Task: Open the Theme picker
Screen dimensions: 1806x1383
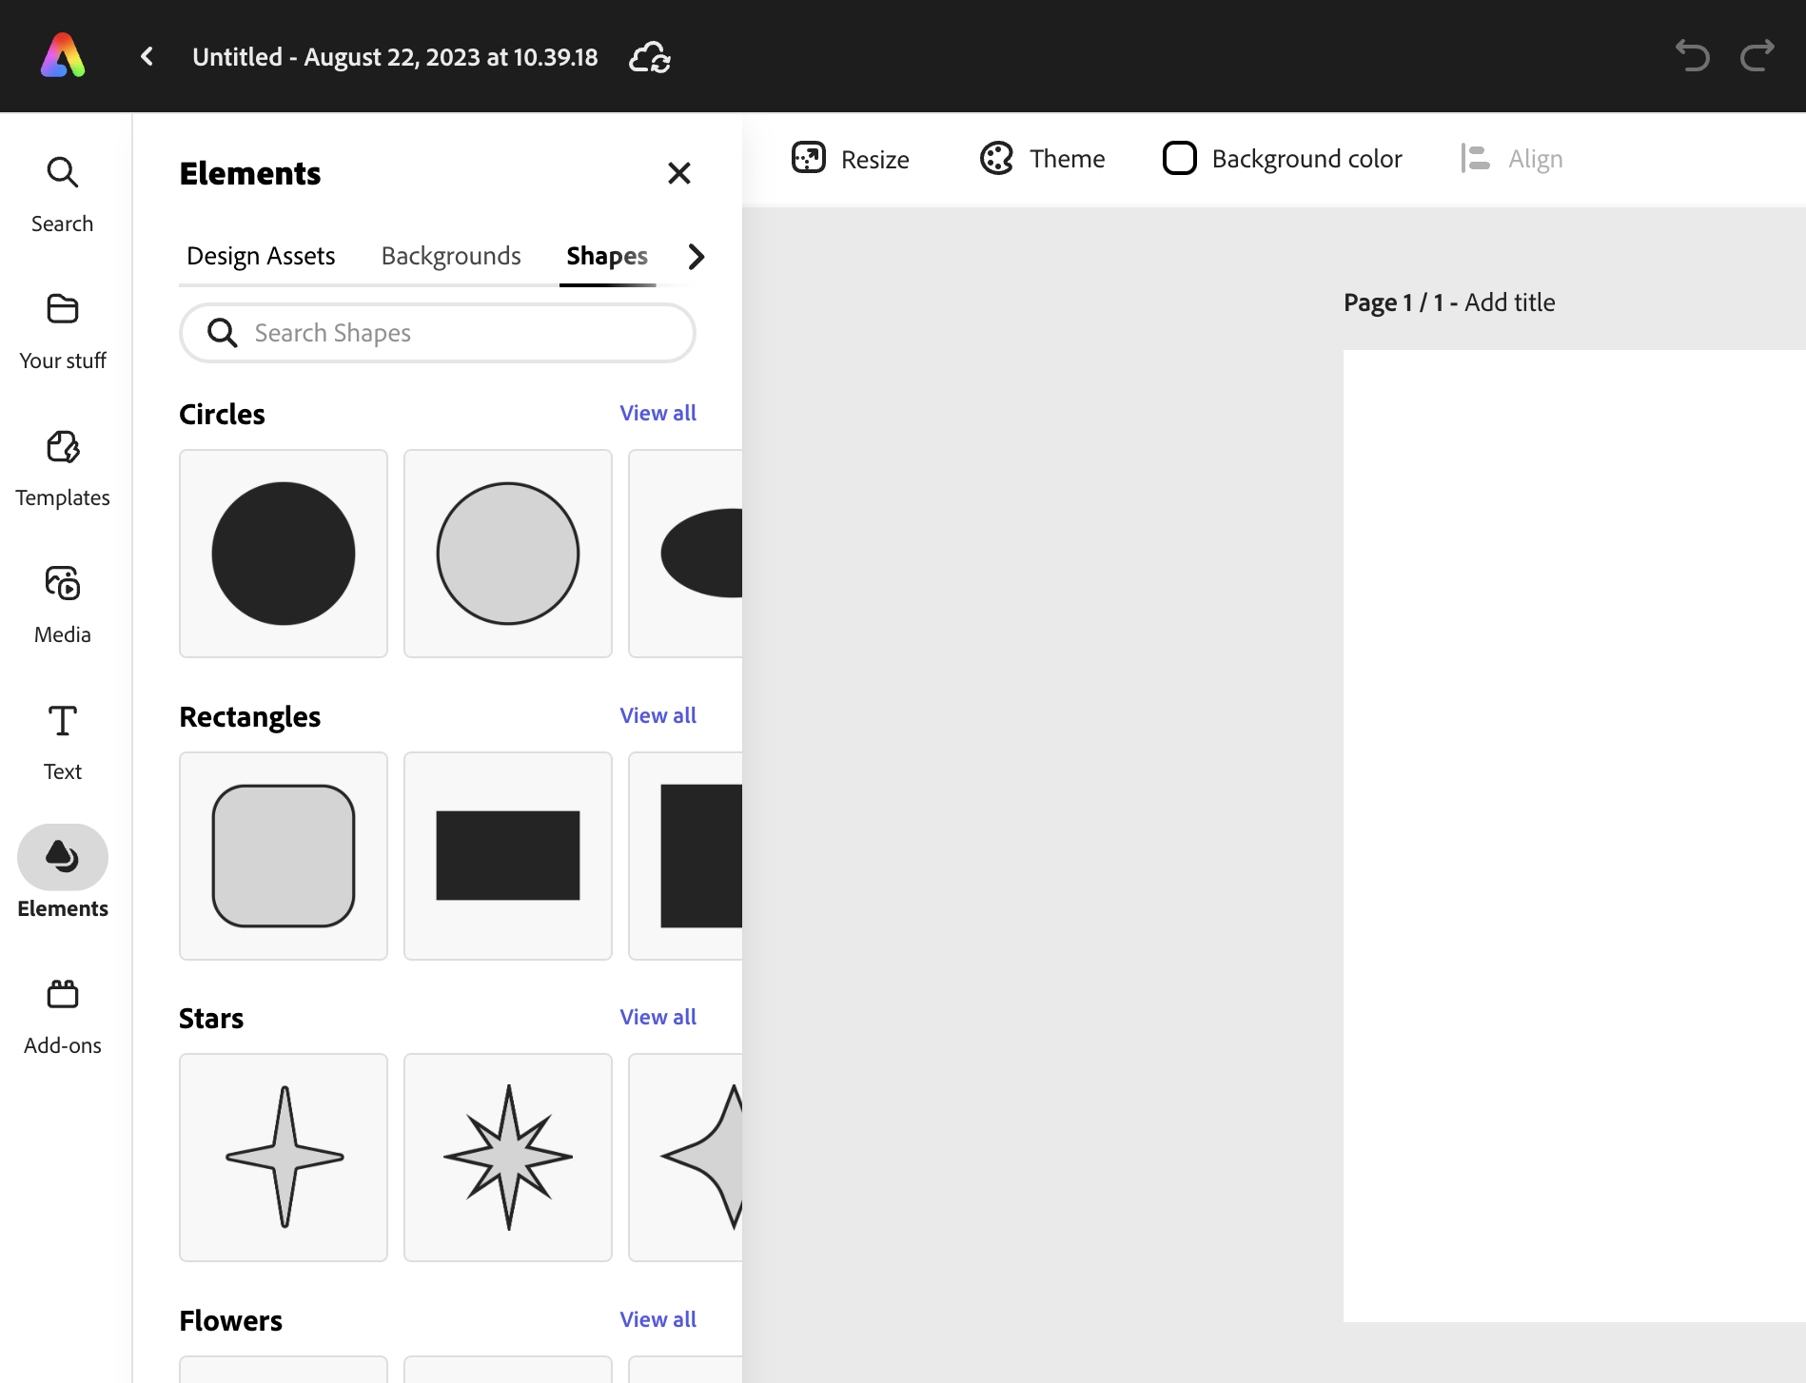Action: click(1042, 158)
